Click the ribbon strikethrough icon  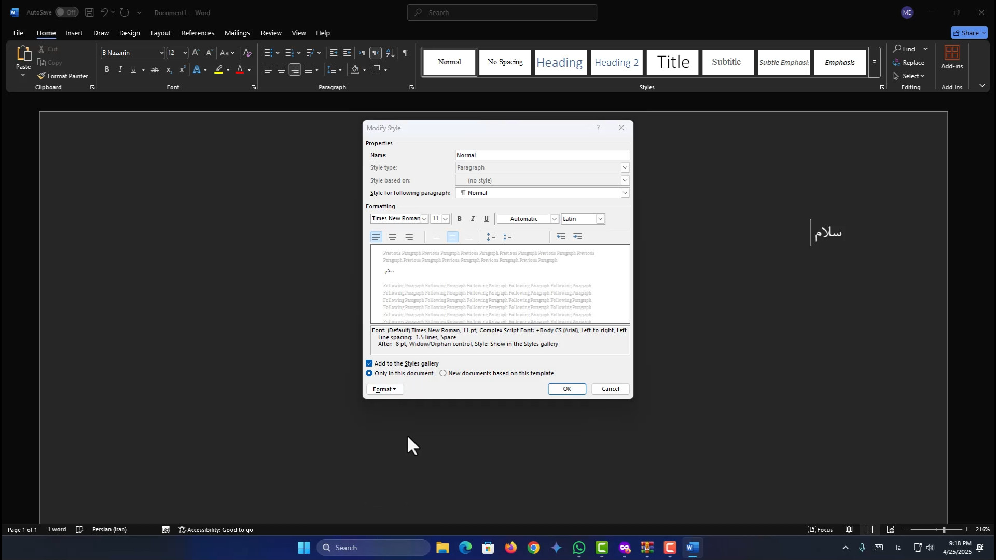coord(155,69)
